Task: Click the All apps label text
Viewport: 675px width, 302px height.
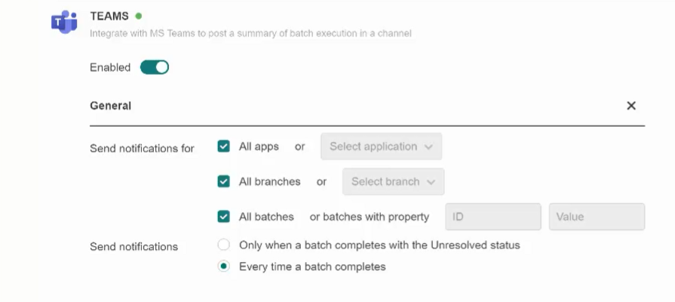Action: [x=259, y=146]
